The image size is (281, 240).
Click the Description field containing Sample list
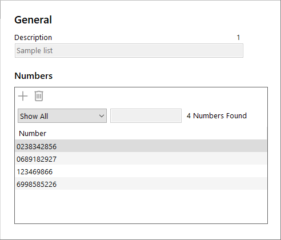coord(129,51)
